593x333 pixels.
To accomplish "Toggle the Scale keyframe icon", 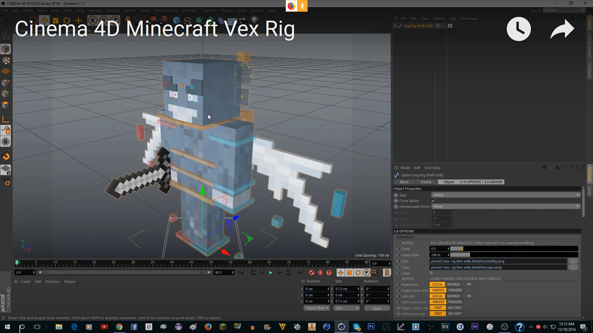I will point(349,273).
